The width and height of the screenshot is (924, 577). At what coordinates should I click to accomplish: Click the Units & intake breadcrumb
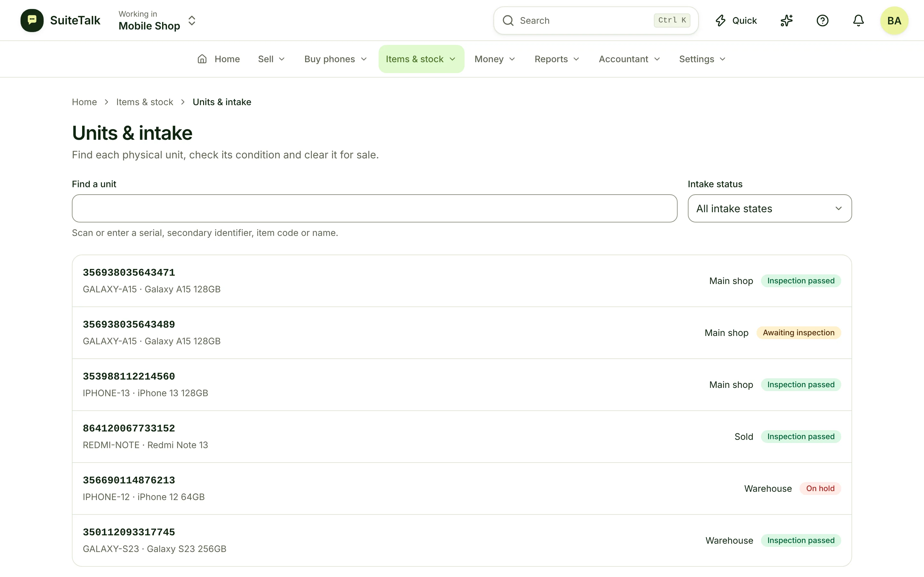coord(222,102)
